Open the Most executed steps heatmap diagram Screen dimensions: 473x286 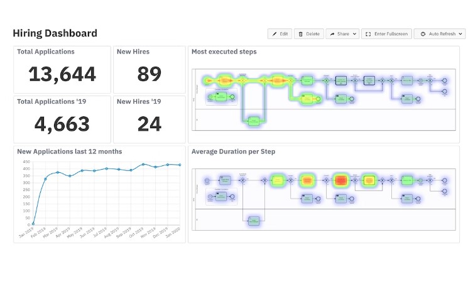(323, 100)
